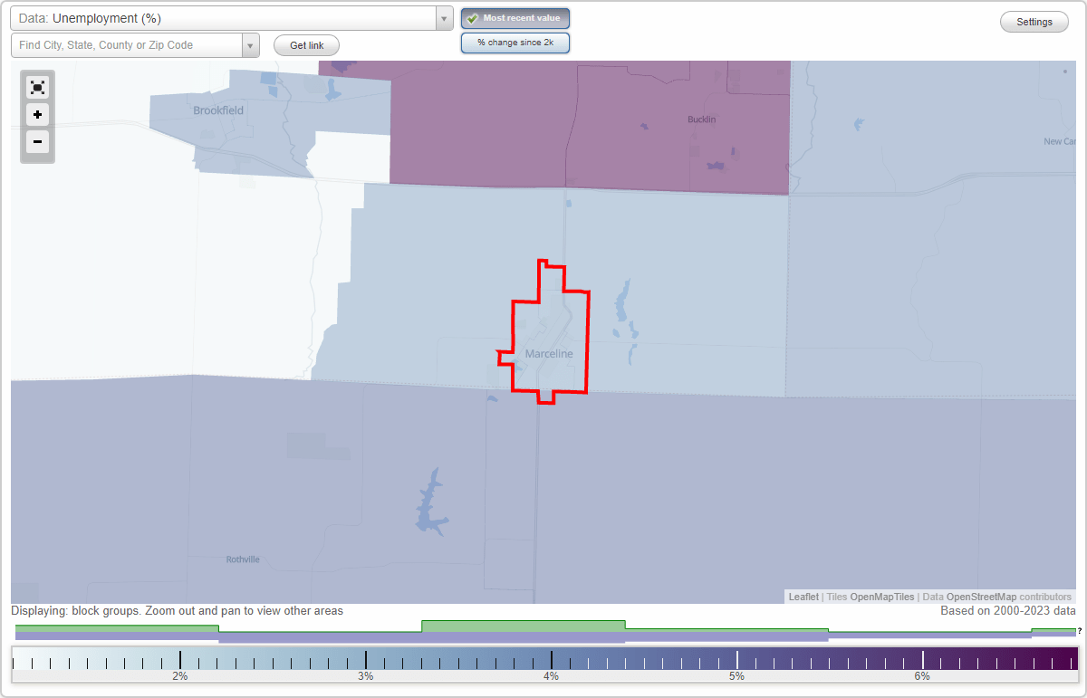The height and width of the screenshot is (698, 1087).
Task: Click the fullscreen map icon
Action: [x=37, y=87]
